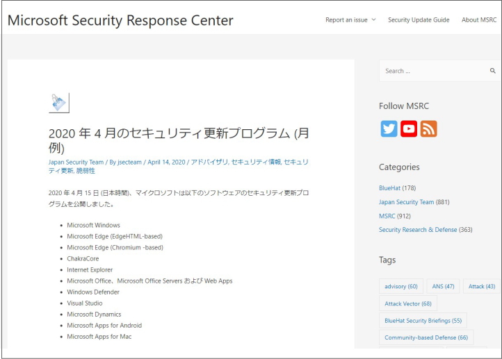This screenshot has height=359, width=502.
Task: Open the About MSRC menu item
Action: point(479,20)
